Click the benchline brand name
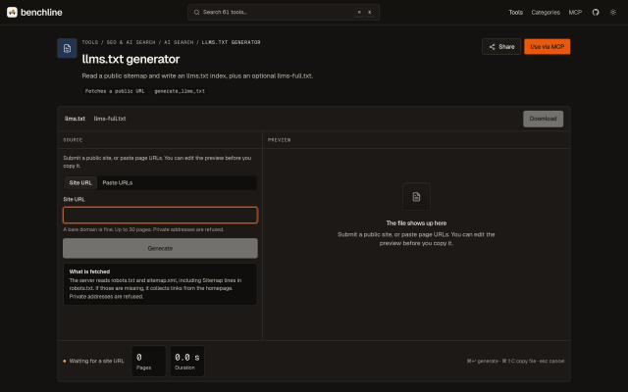Viewport: 628px width, 392px height. [41, 13]
